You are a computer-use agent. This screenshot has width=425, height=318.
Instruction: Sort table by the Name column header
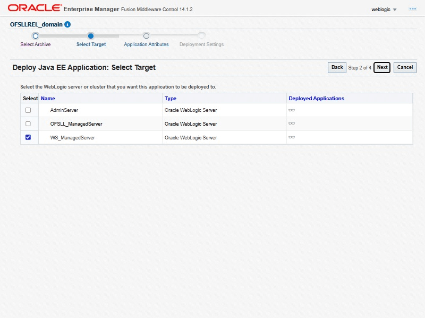[x=48, y=99]
